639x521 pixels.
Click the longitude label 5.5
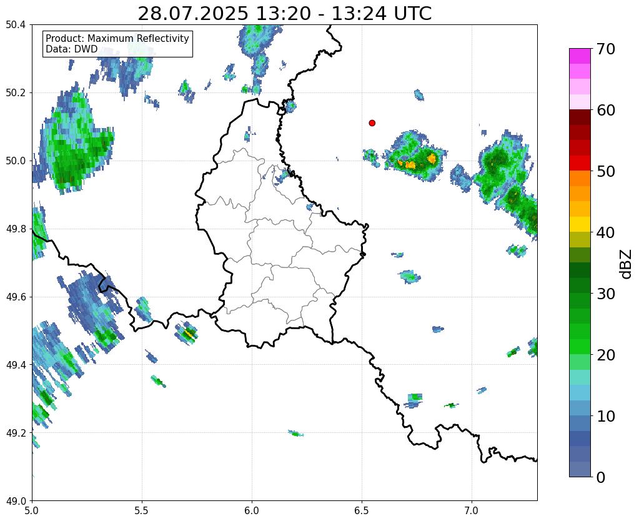tap(142, 510)
